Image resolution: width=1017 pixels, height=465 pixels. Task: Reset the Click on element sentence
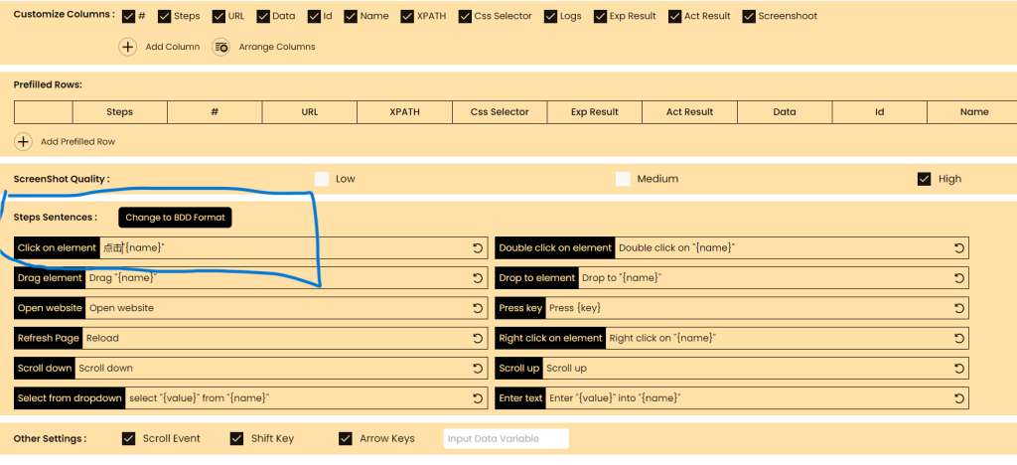tap(478, 247)
